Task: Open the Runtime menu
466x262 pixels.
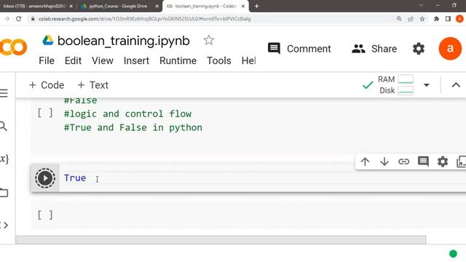Action: tap(178, 60)
